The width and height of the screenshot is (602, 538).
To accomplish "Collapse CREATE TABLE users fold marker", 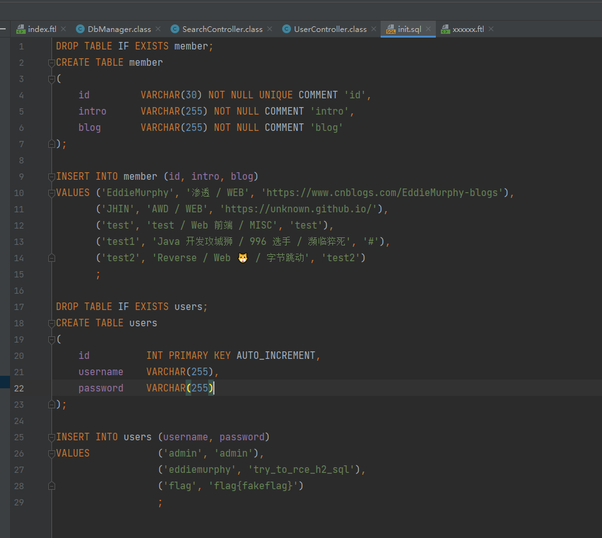I will 51,323.
